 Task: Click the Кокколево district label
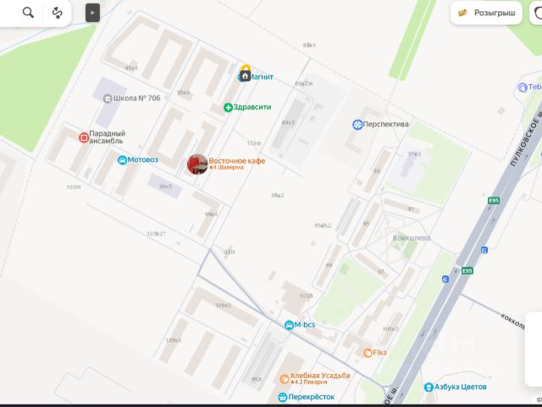point(412,238)
